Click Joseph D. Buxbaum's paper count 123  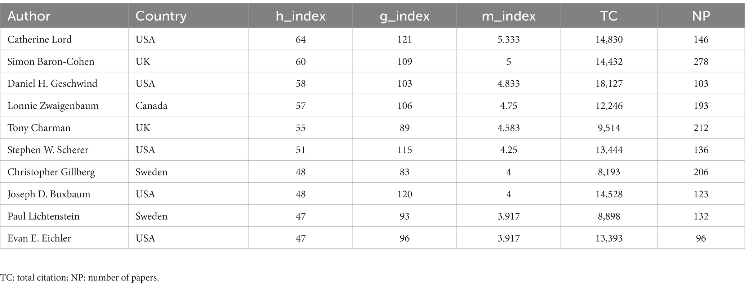point(701,194)
